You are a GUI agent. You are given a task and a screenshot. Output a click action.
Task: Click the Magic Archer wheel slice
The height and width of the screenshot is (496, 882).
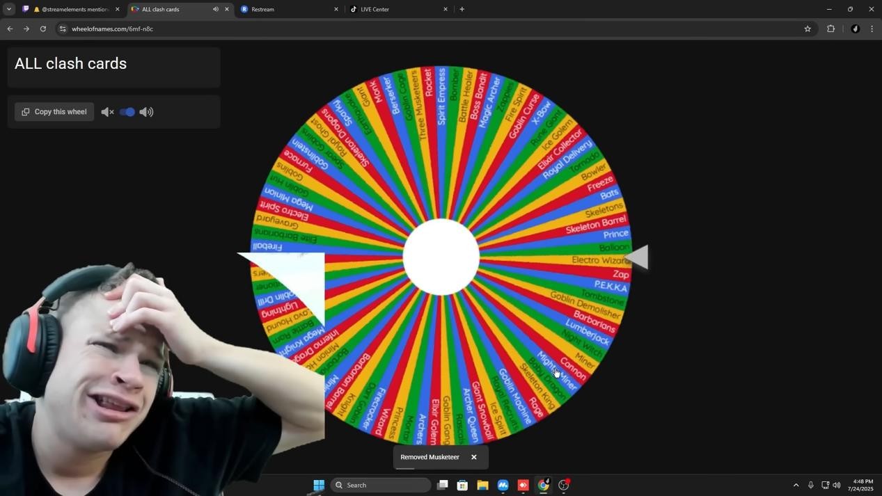click(x=489, y=101)
